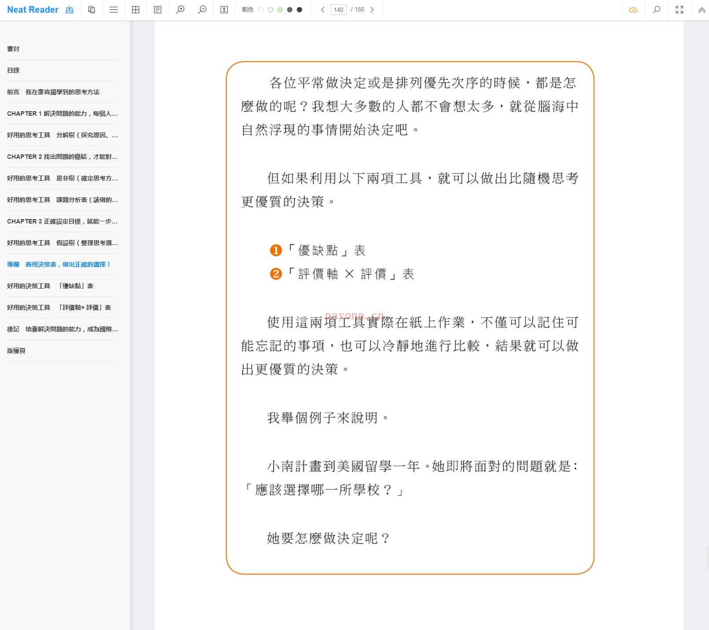Click the sentence 我舉個例子來說明
Viewport: 709px width, 630px height.
328,418
